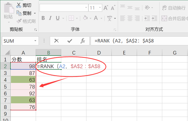Click Merge and Center (合并后居中) button

tap(175, 18)
